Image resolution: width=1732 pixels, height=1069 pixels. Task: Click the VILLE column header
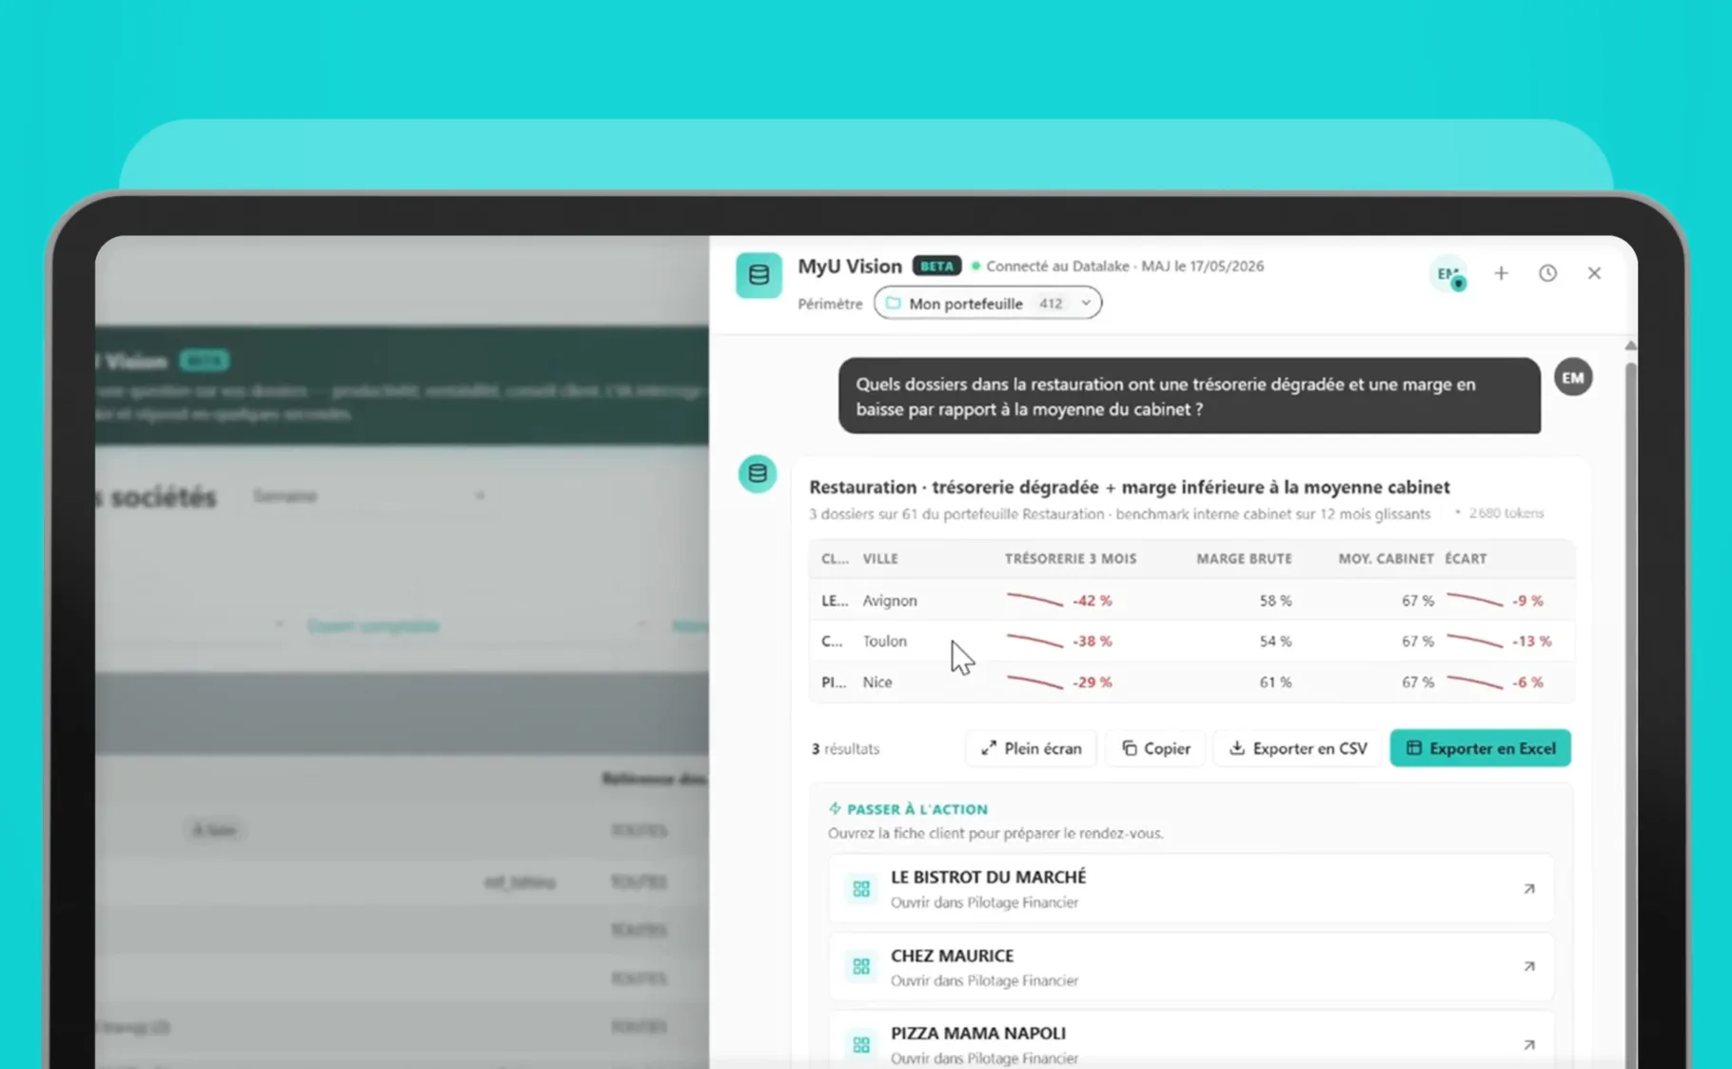(880, 559)
